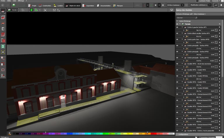Click the green 3D view icon
Image resolution: width=224 pixels, height=138 pixels.
pyautogui.click(x=31, y=10)
